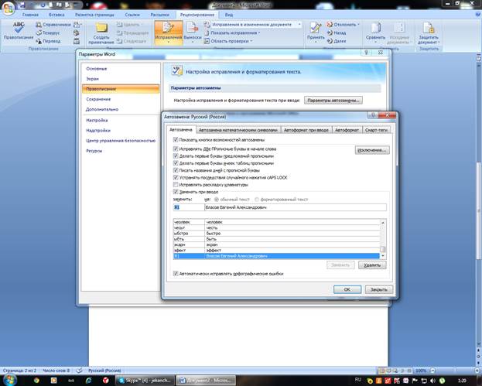Select Сохранение in Параметры Word sidebar
The image size is (482, 386).
(x=98, y=99)
